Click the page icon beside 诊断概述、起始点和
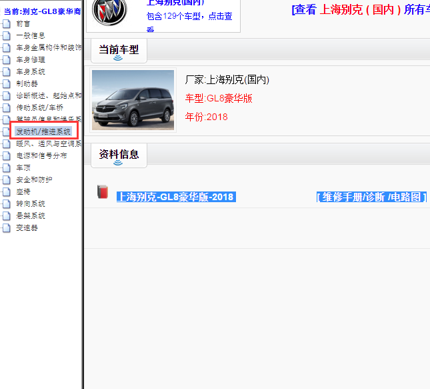 coord(7,96)
